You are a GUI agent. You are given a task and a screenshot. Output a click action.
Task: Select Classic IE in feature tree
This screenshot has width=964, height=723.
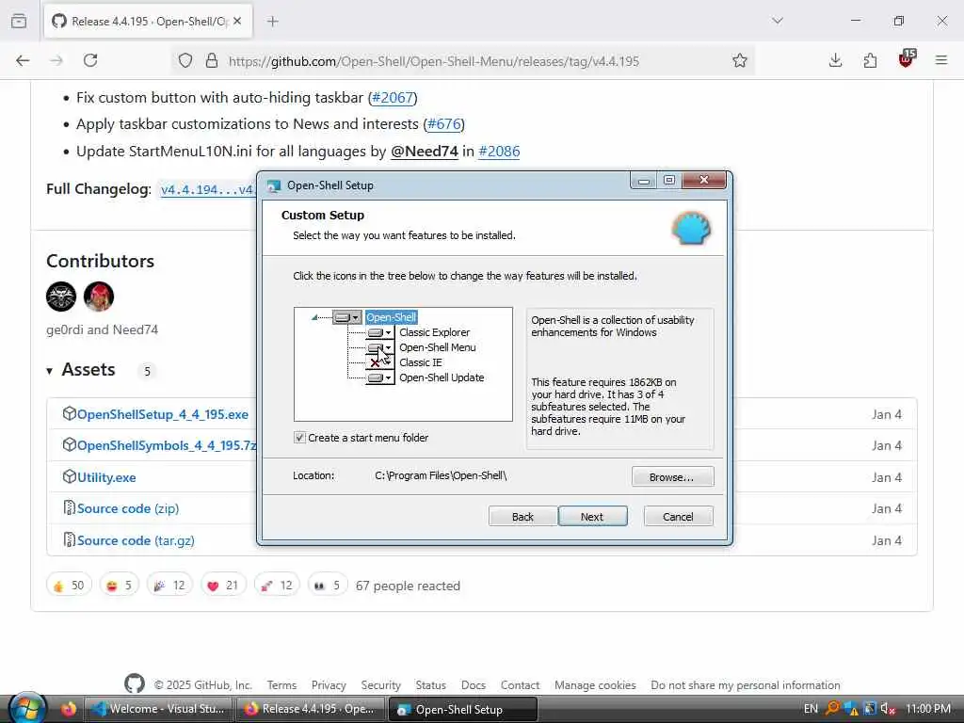coord(421,362)
